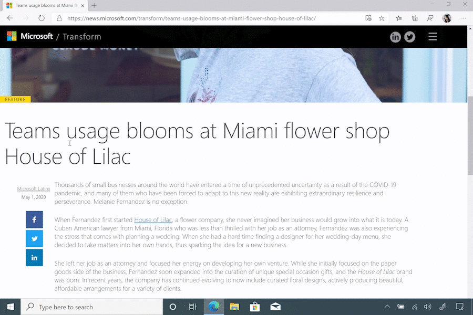Click the hero image of the article

click(233, 75)
